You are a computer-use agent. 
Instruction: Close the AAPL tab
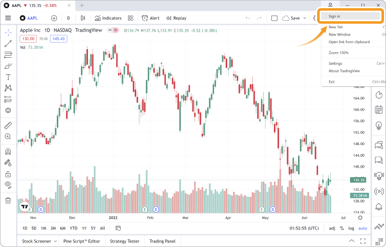tap(69, 6)
